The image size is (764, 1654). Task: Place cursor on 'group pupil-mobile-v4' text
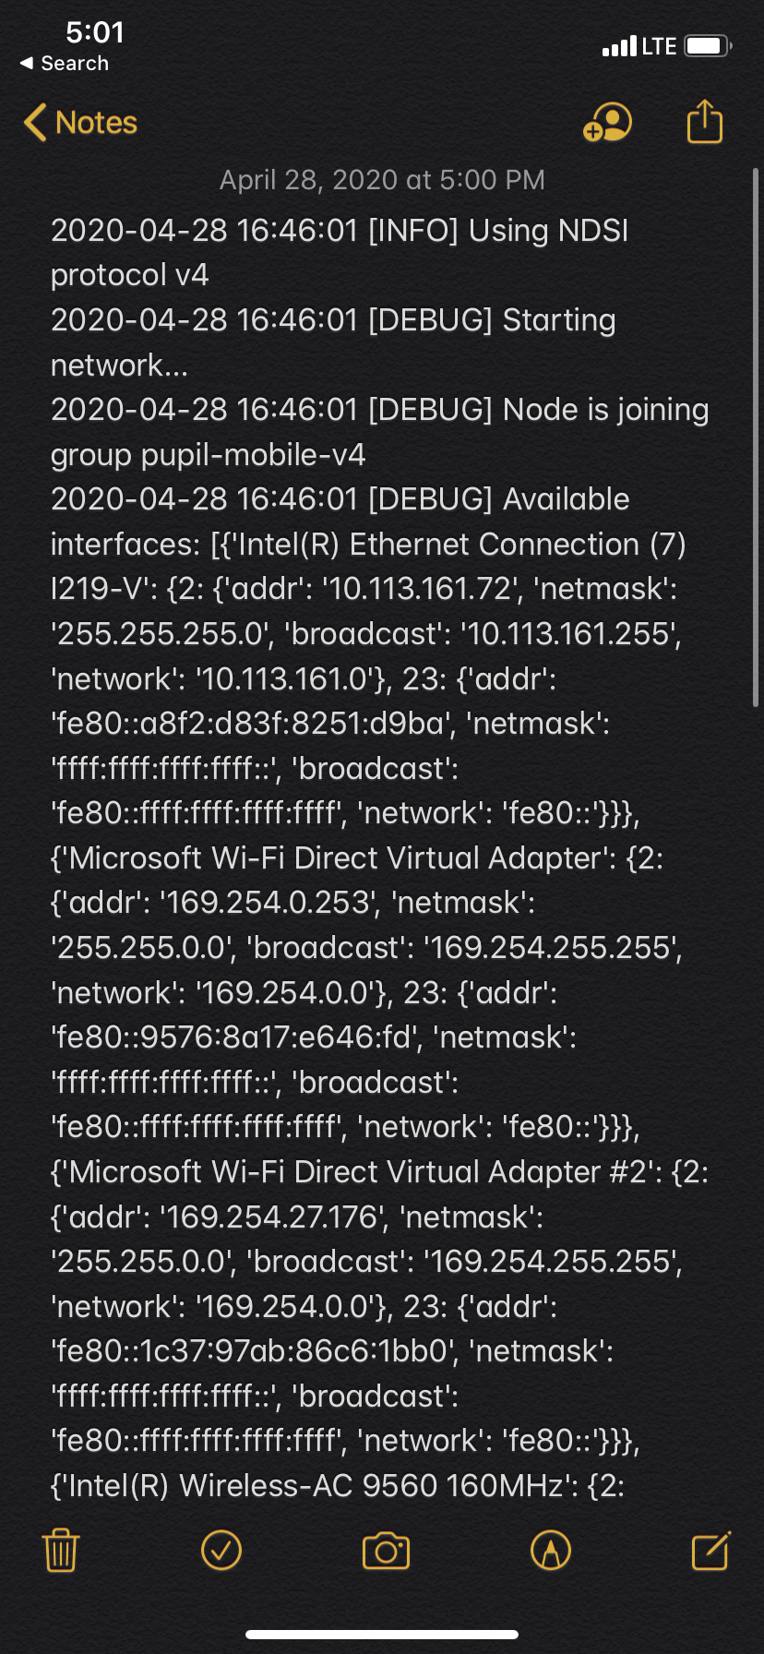pos(209,454)
